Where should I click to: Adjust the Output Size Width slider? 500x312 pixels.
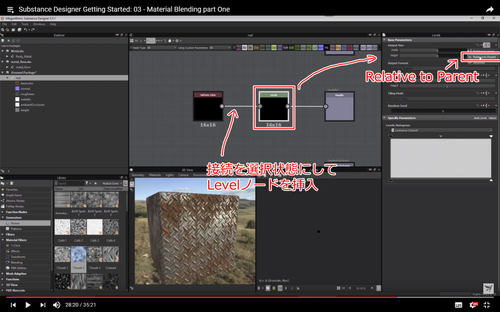point(433,50)
